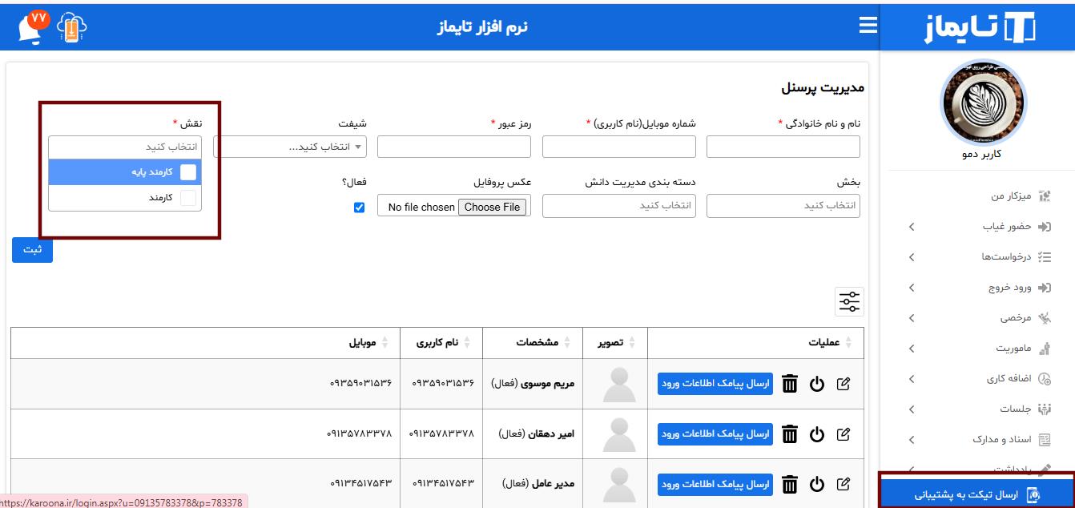Screen dimensions: 1075x508
Task: Toggle the hamburger menu in header
Action: pos(868,26)
